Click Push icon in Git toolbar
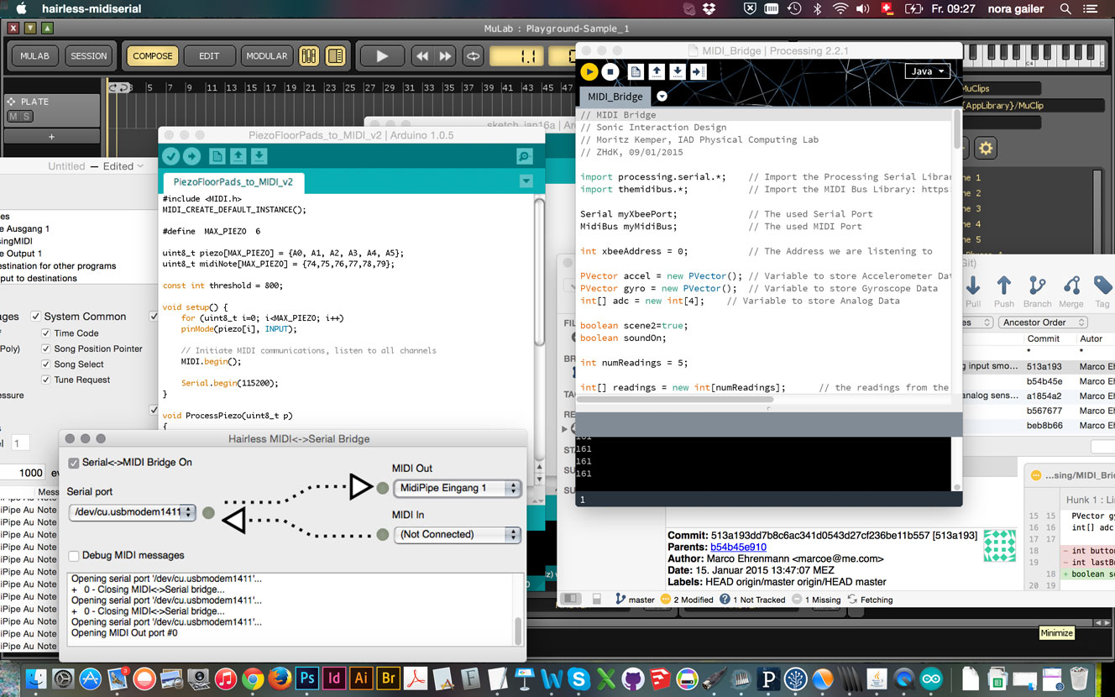The width and height of the screenshot is (1115, 697). tap(1004, 292)
